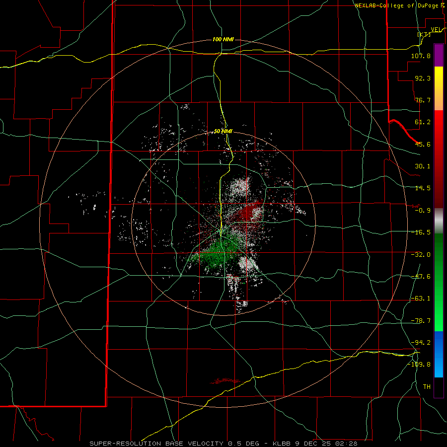This screenshot has height=447, width=447.
Task: Click the 61.2 scale value
Action: point(423,122)
